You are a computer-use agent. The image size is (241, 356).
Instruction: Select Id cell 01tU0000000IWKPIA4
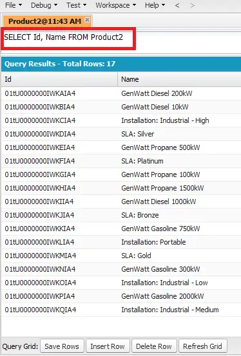59,296
